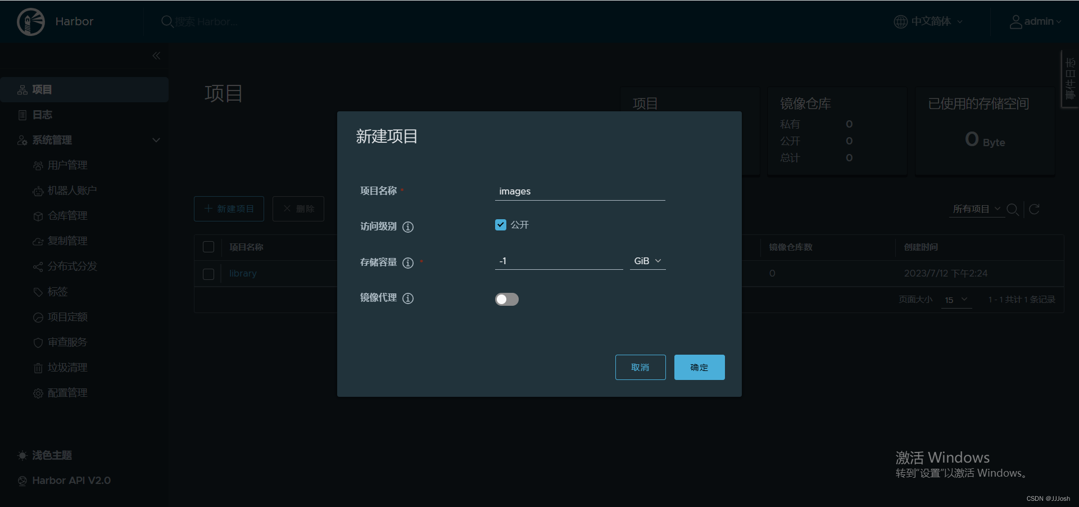
Task: Click the storage quota value field
Action: point(559,261)
